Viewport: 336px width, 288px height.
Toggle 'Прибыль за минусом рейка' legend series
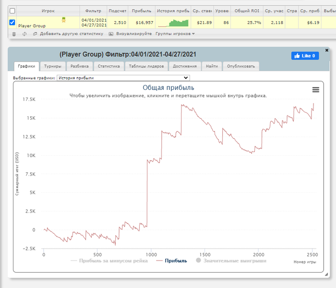click(x=109, y=261)
